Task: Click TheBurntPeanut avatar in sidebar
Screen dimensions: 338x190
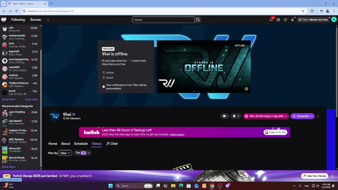Action: click(x=4, y=85)
